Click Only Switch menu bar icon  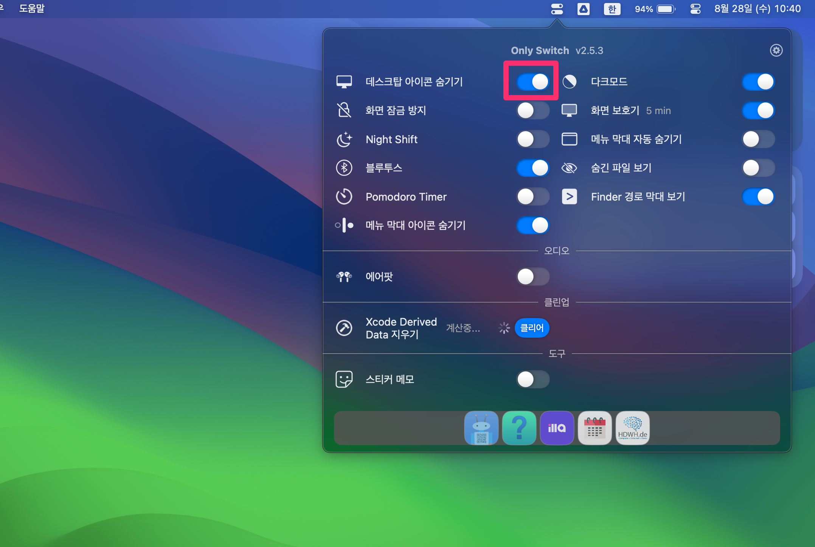557,9
